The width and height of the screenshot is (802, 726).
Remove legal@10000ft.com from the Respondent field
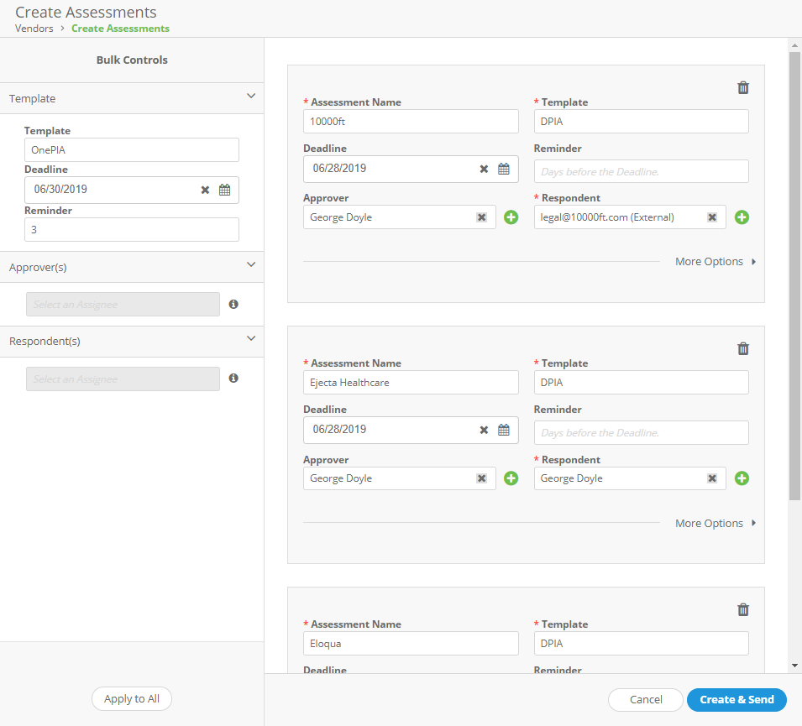click(x=710, y=217)
